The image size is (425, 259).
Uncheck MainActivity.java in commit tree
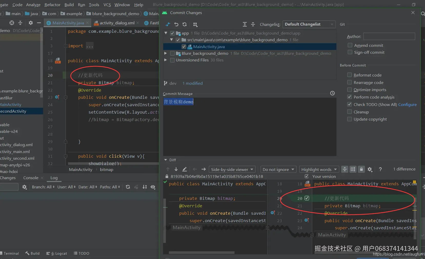tap(184, 47)
